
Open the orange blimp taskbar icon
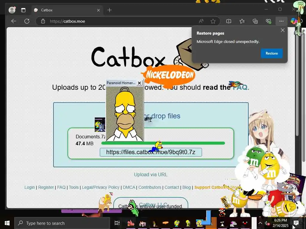coord(166,223)
